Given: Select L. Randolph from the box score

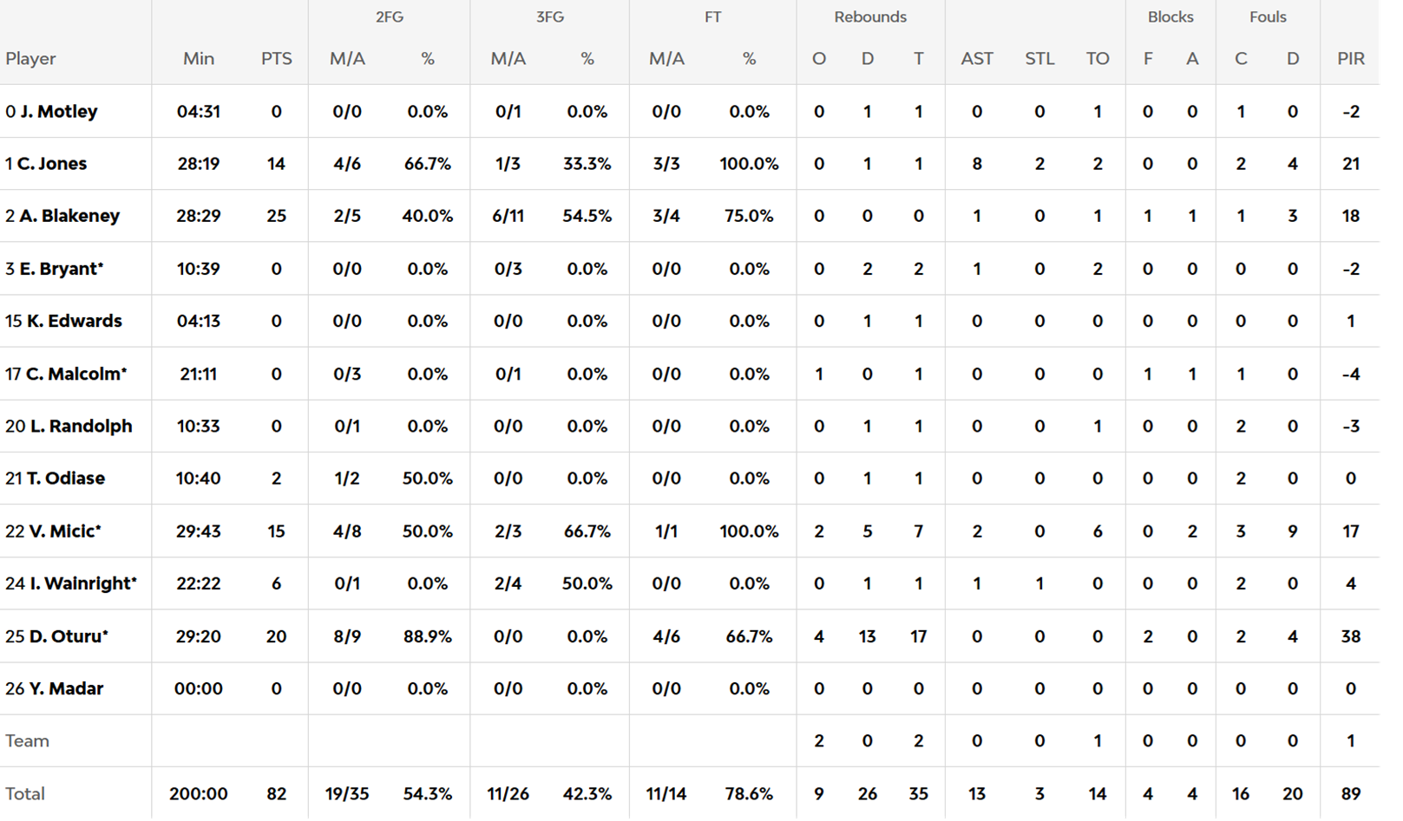Looking at the screenshot, I should [x=81, y=427].
